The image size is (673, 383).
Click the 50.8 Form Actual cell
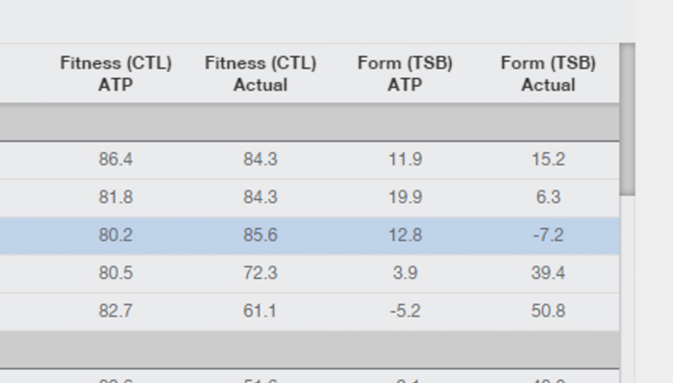pyautogui.click(x=549, y=311)
